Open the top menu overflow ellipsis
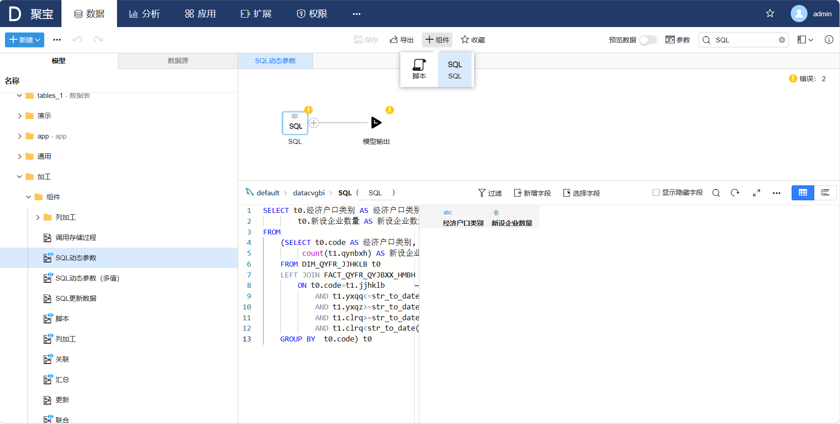 357,14
